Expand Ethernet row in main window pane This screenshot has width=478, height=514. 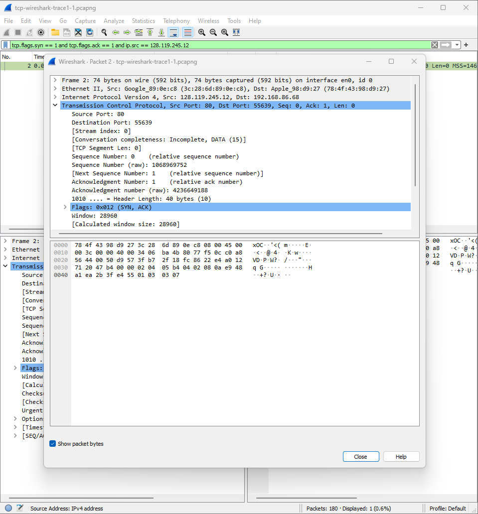(5, 250)
